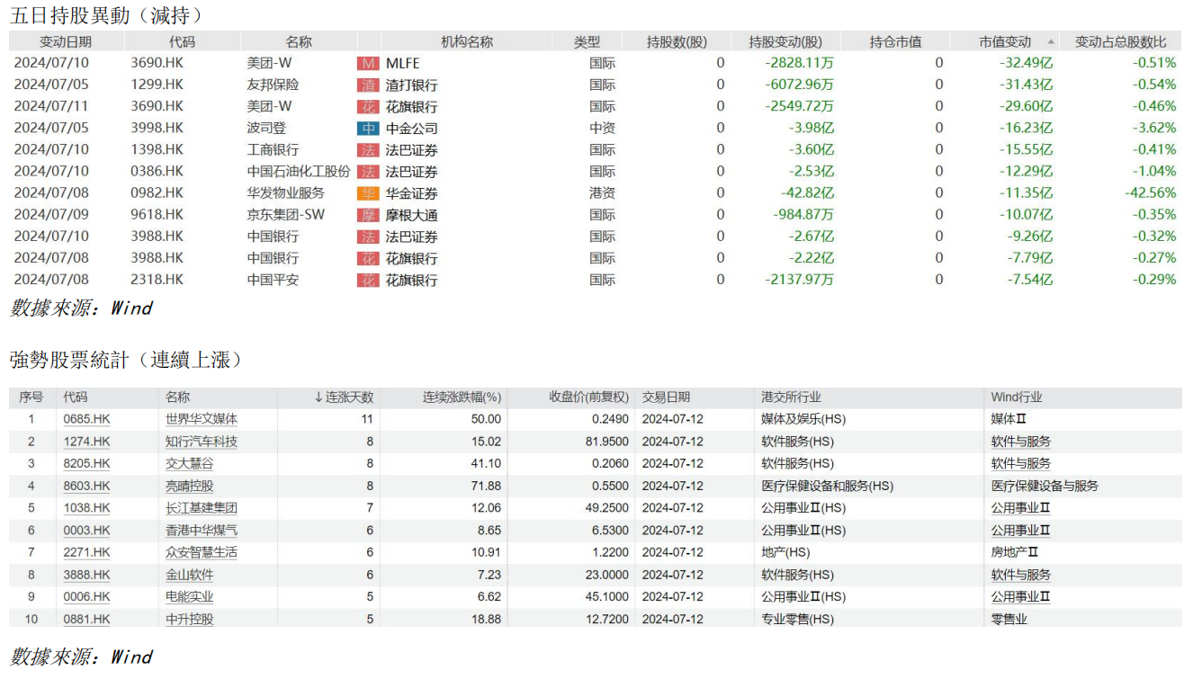Open stock code link 2271.HK

coord(86,552)
